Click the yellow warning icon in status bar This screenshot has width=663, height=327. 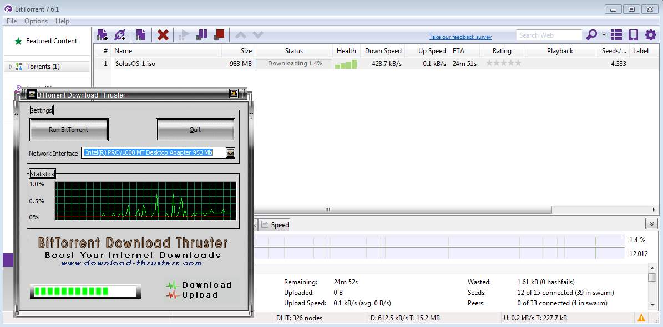pos(641,318)
